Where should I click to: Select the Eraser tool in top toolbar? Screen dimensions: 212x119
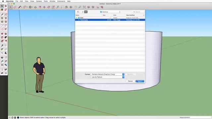click(15, 7)
